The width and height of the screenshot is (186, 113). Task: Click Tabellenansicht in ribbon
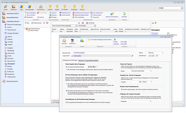(x=65, y=13)
